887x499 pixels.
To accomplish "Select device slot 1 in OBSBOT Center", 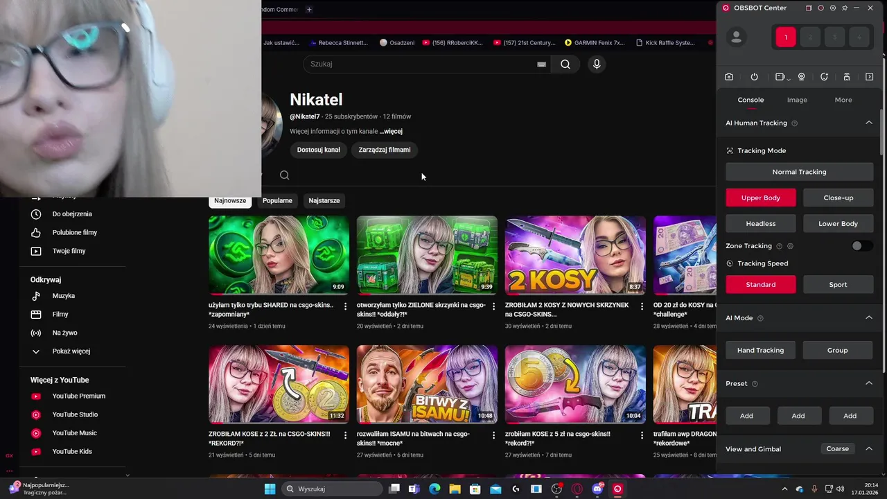I will (786, 37).
